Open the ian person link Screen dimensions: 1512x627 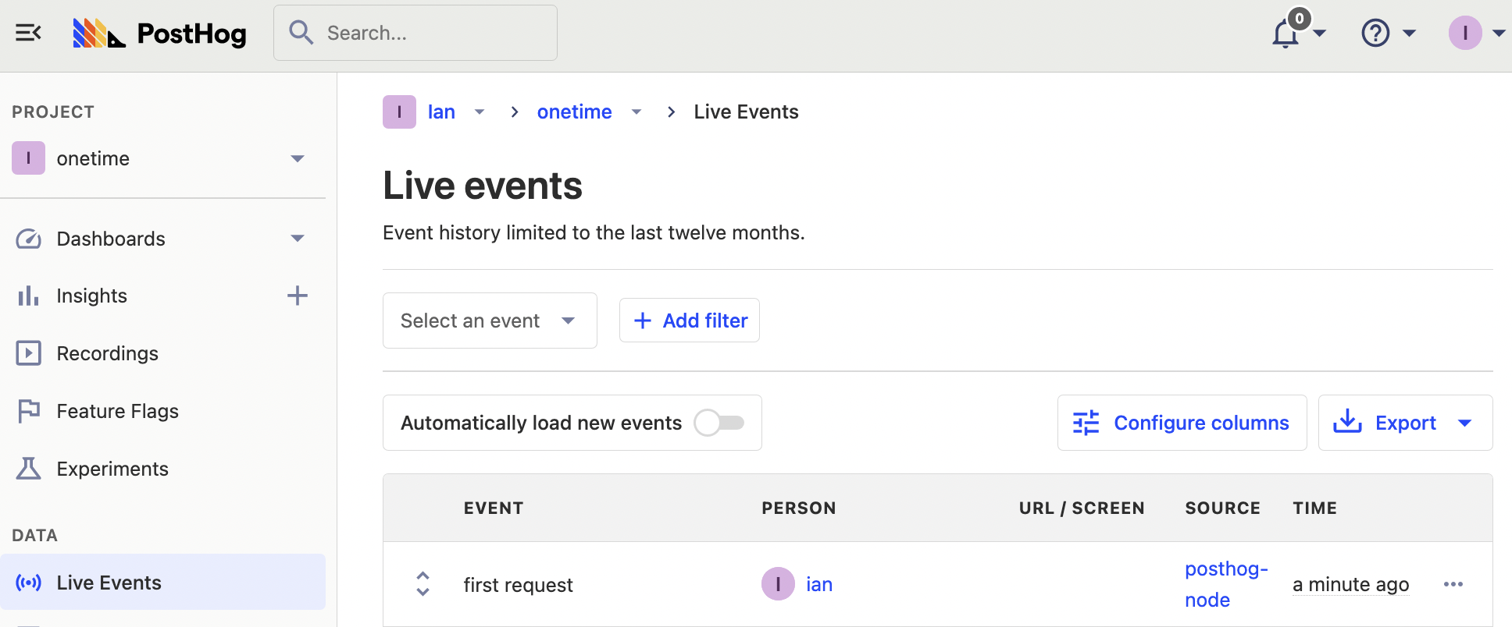point(818,584)
